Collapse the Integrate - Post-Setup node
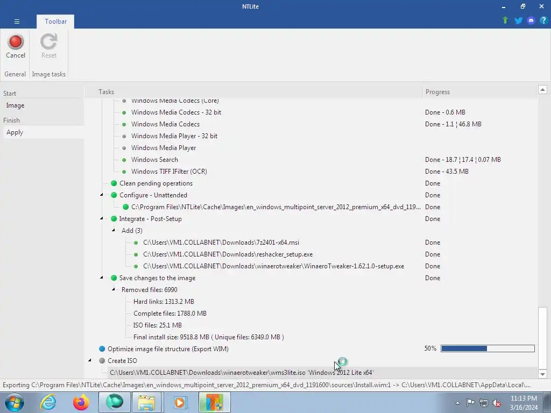The width and height of the screenshot is (551, 413). [102, 218]
